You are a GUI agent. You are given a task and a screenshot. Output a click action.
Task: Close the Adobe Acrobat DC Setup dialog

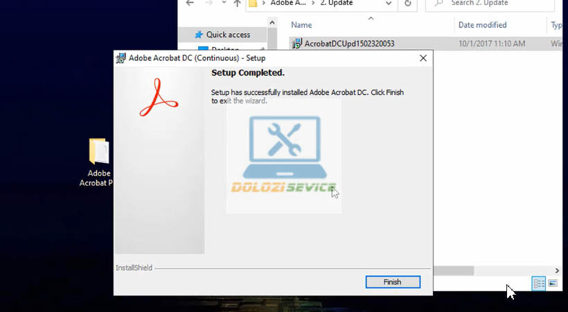tap(423, 58)
